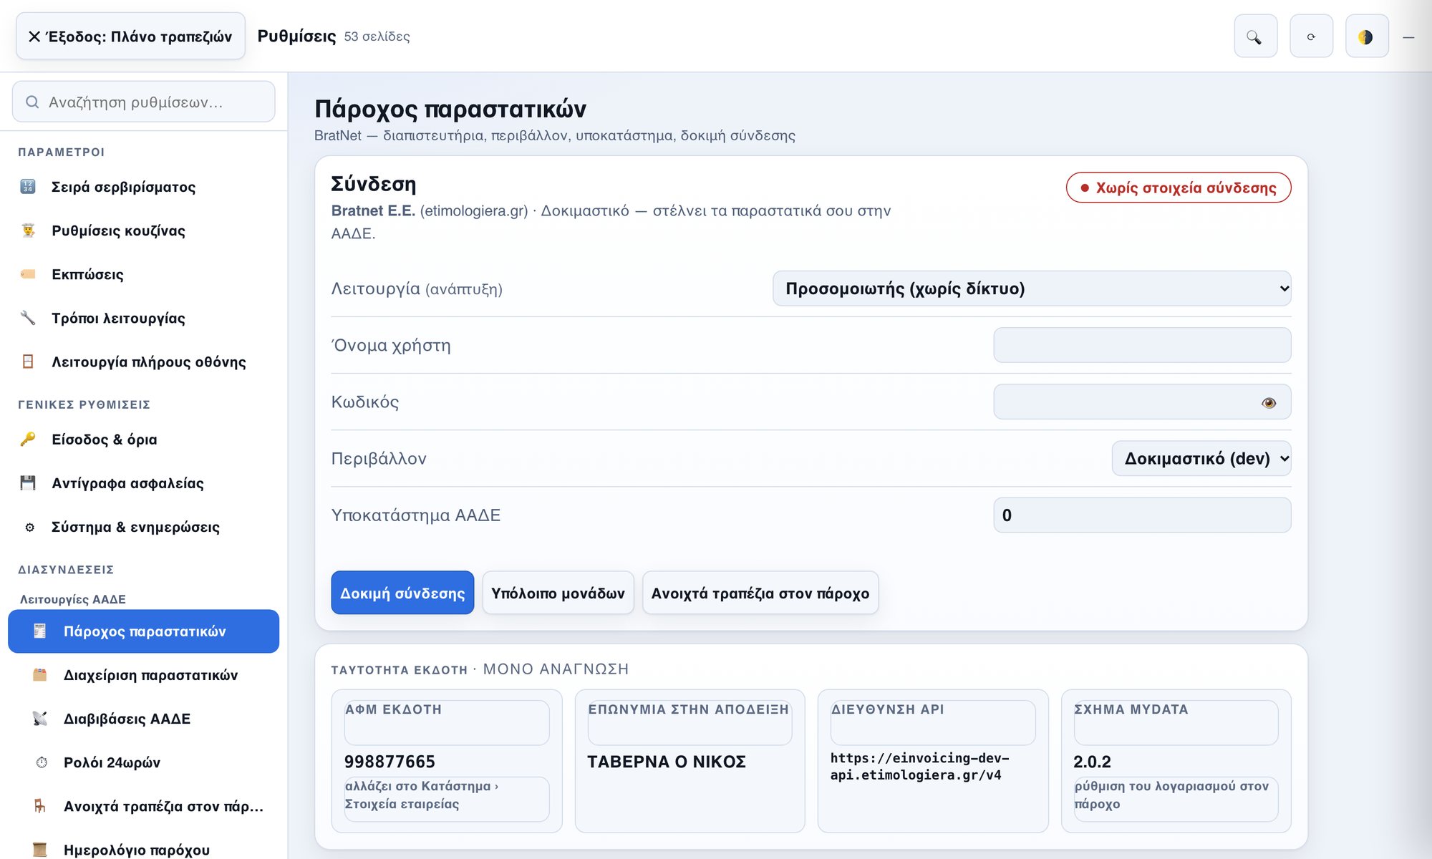
Task: Click the gear icon for Σύστημα & ενημερώσεις
Action: [29, 528]
